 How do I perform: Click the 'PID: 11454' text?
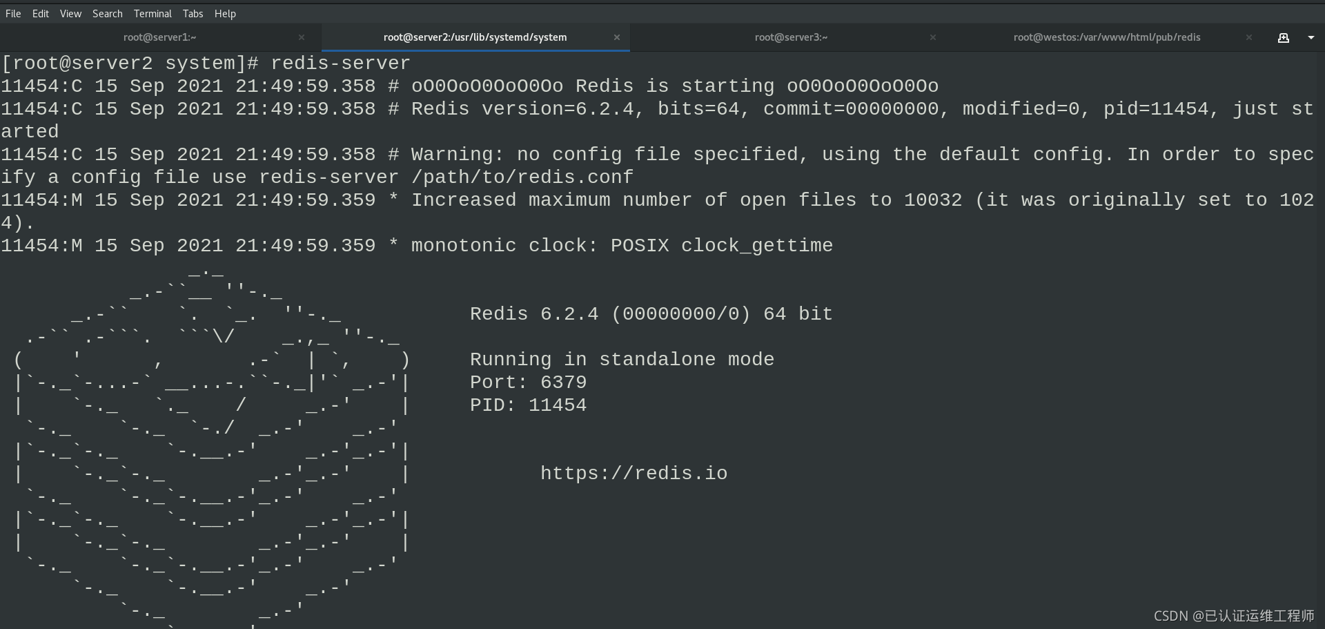tap(528, 405)
